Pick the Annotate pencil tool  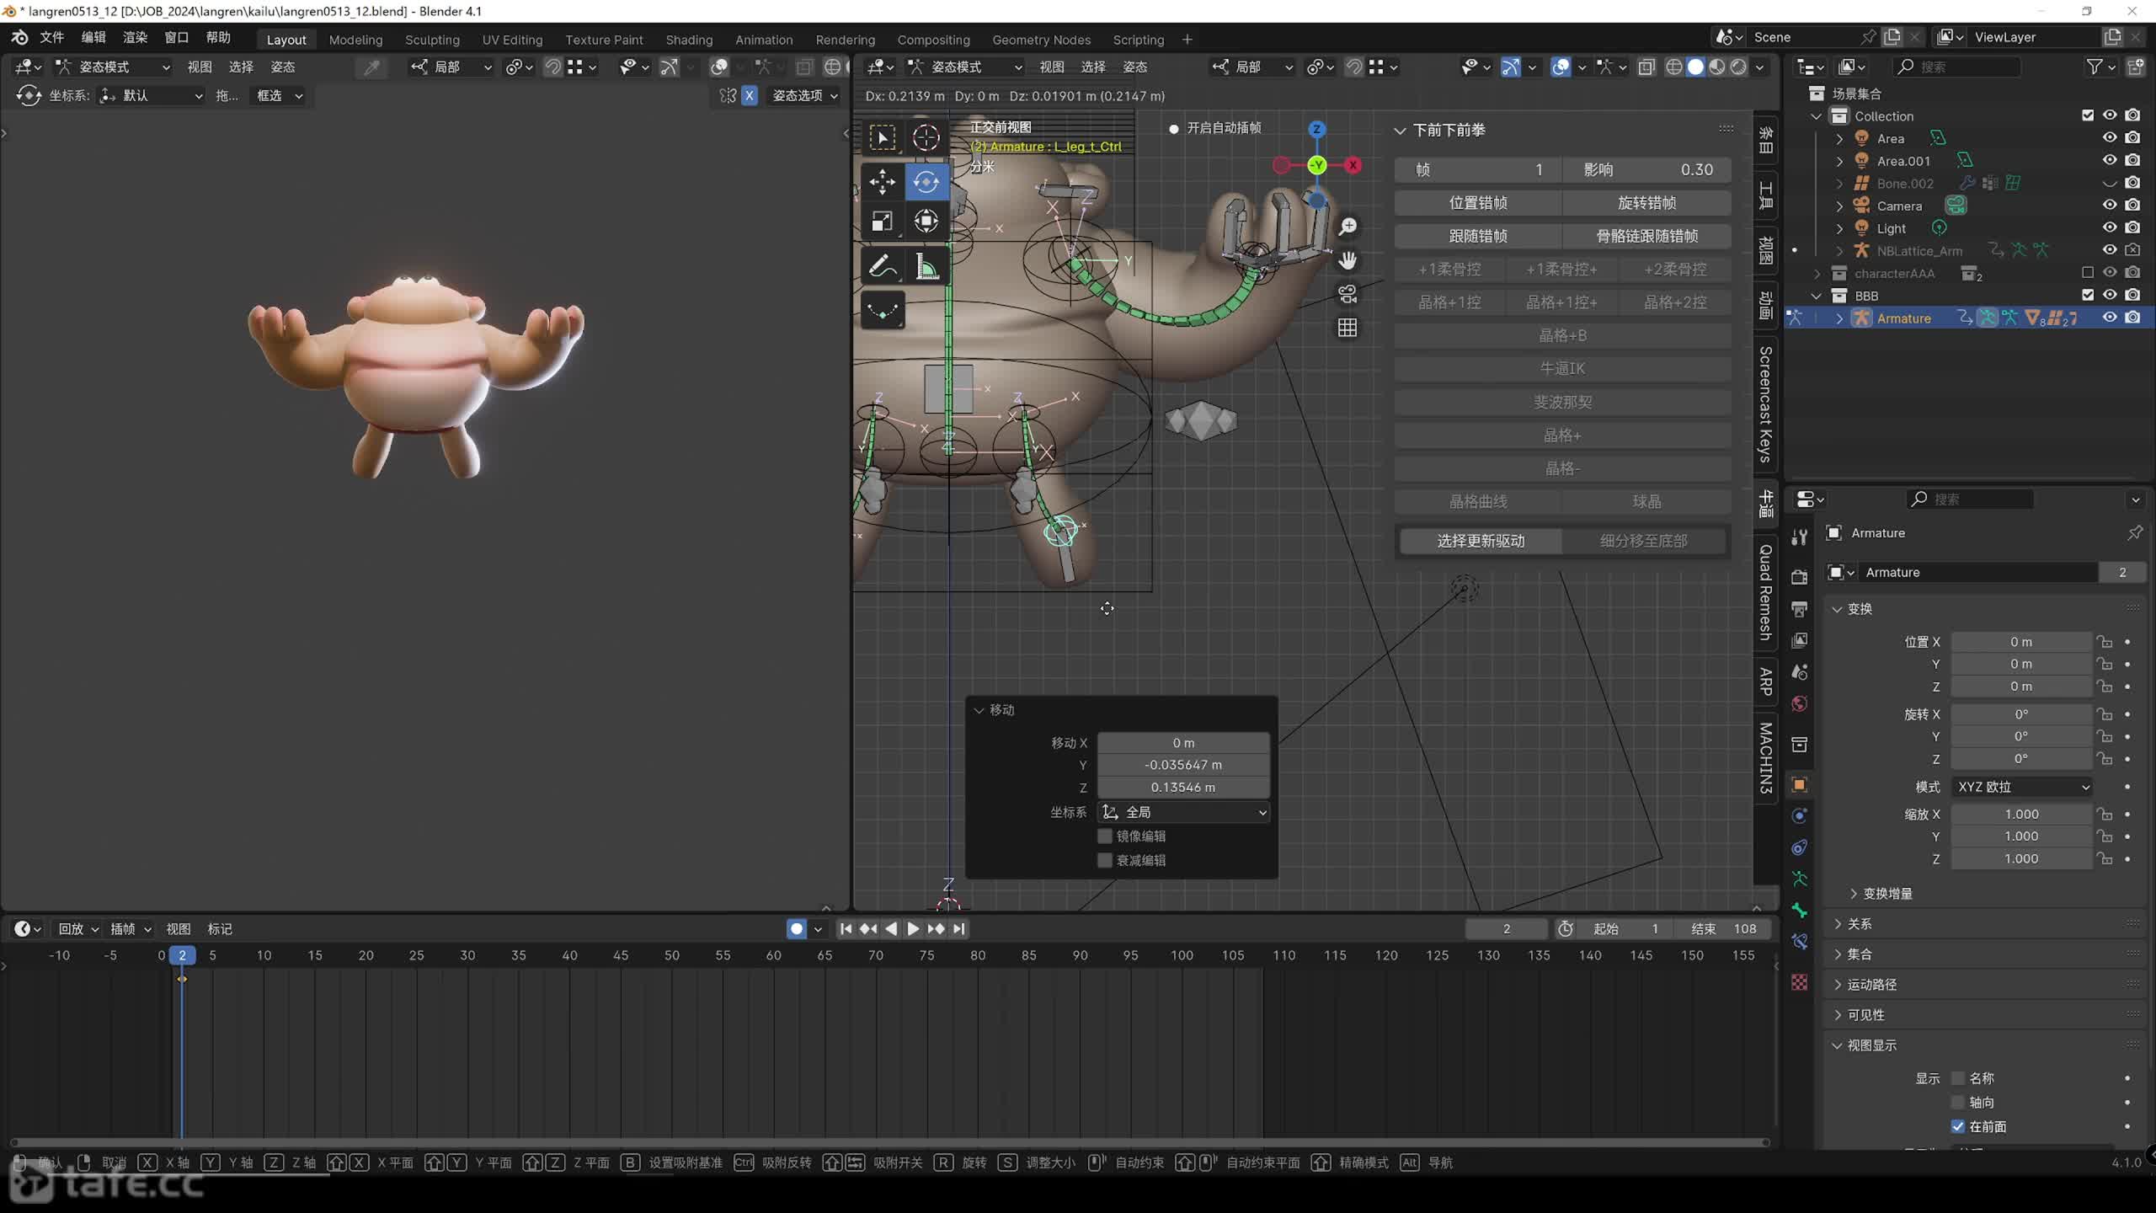pyautogui.click(x=882, y=267)
